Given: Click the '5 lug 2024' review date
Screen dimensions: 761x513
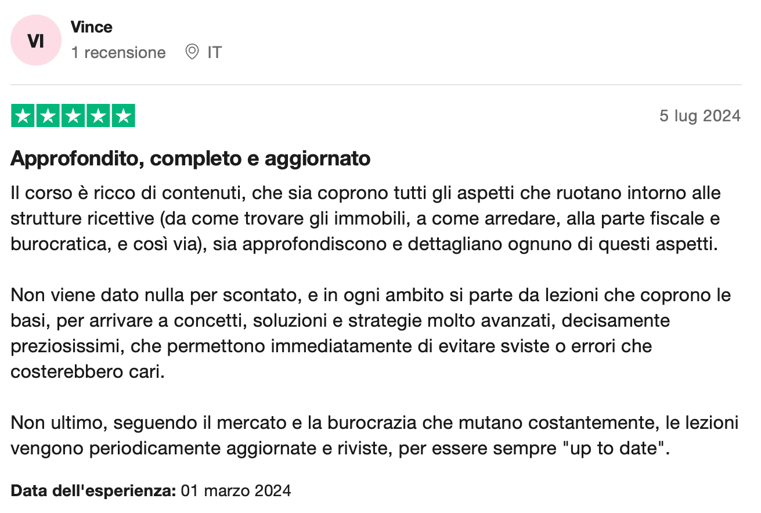Looking at the screenshot, I should 700,116.
